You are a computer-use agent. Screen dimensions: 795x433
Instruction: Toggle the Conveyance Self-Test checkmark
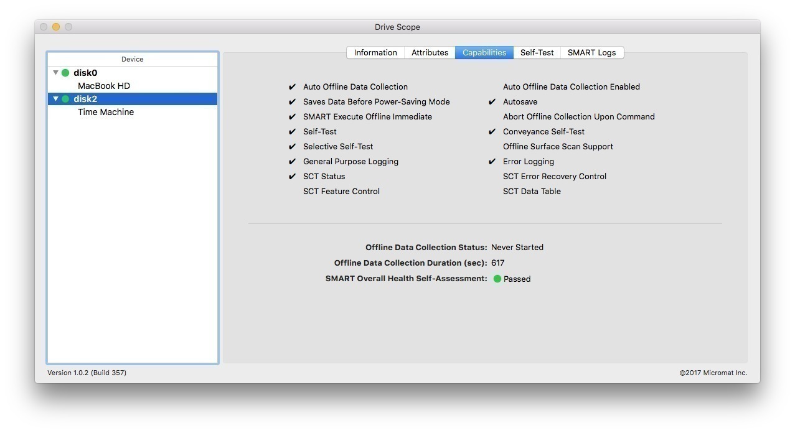[492, 132]
